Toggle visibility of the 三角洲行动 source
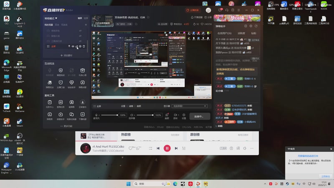The width and height of the screenshot is (334, 188). point(80,41)
